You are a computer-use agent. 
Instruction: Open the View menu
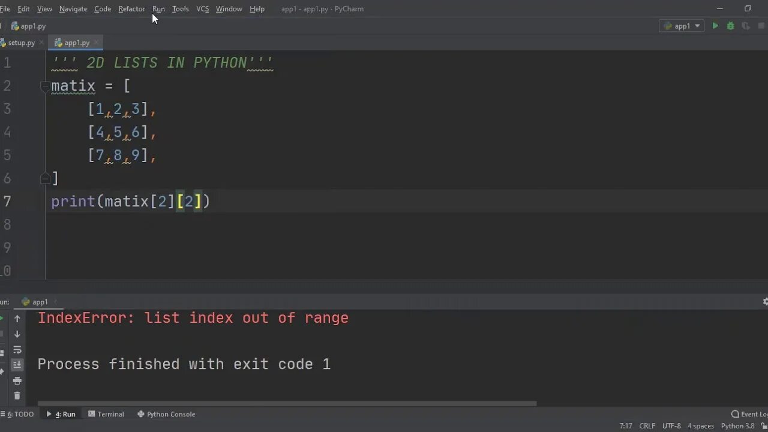(x=44, y=9)
